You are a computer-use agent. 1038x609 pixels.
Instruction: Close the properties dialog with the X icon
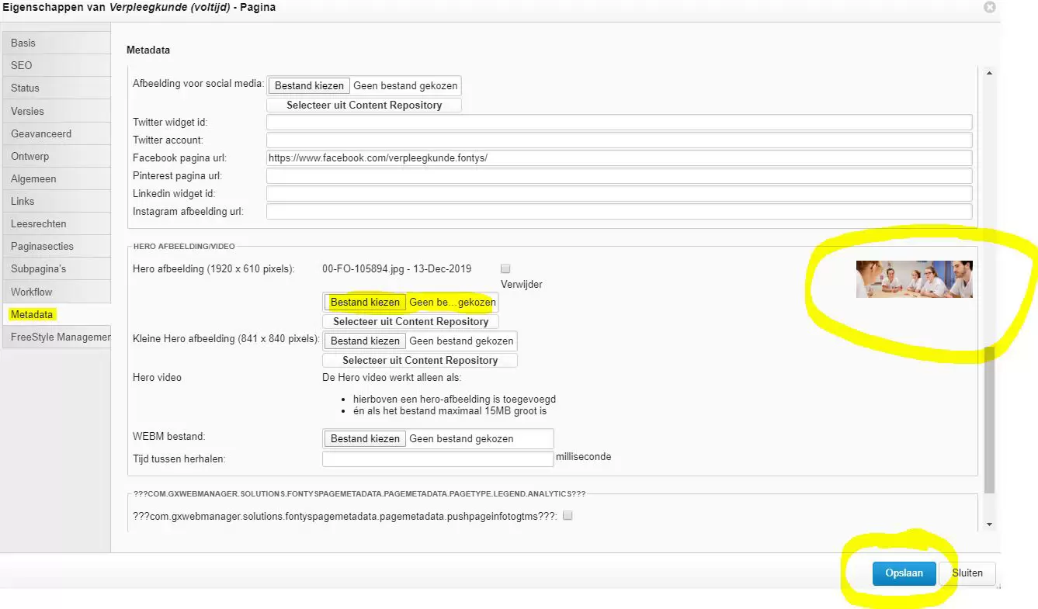click(989, 7)
